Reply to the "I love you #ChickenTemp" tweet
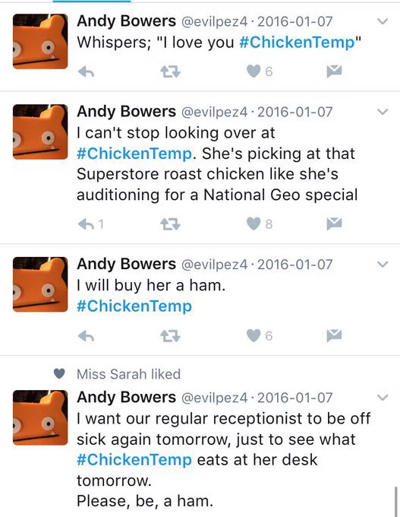 (x=87, y=71)
